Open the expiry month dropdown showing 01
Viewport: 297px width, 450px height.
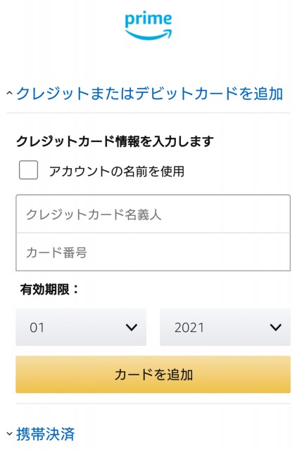pyautogui.click(x=81, y=327)
